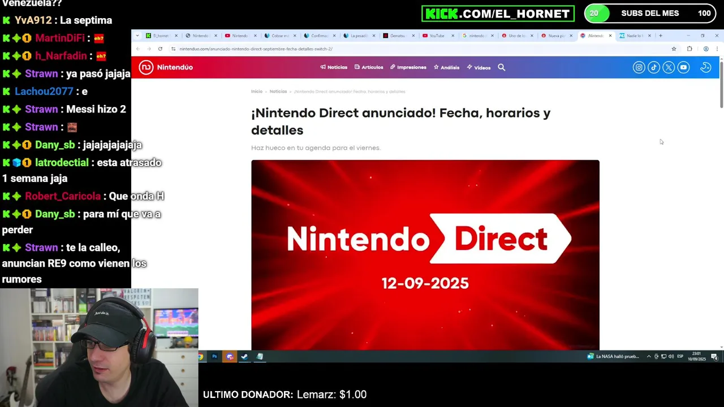Viewport: 724px width, 407px height.
Task: Switch to the 'Nadie lo h' tab
Action: pos(635,36)
